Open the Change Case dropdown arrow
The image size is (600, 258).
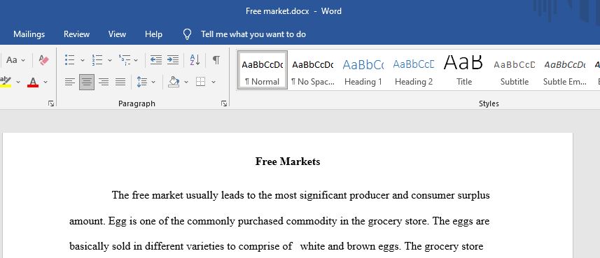coord(23,60)
